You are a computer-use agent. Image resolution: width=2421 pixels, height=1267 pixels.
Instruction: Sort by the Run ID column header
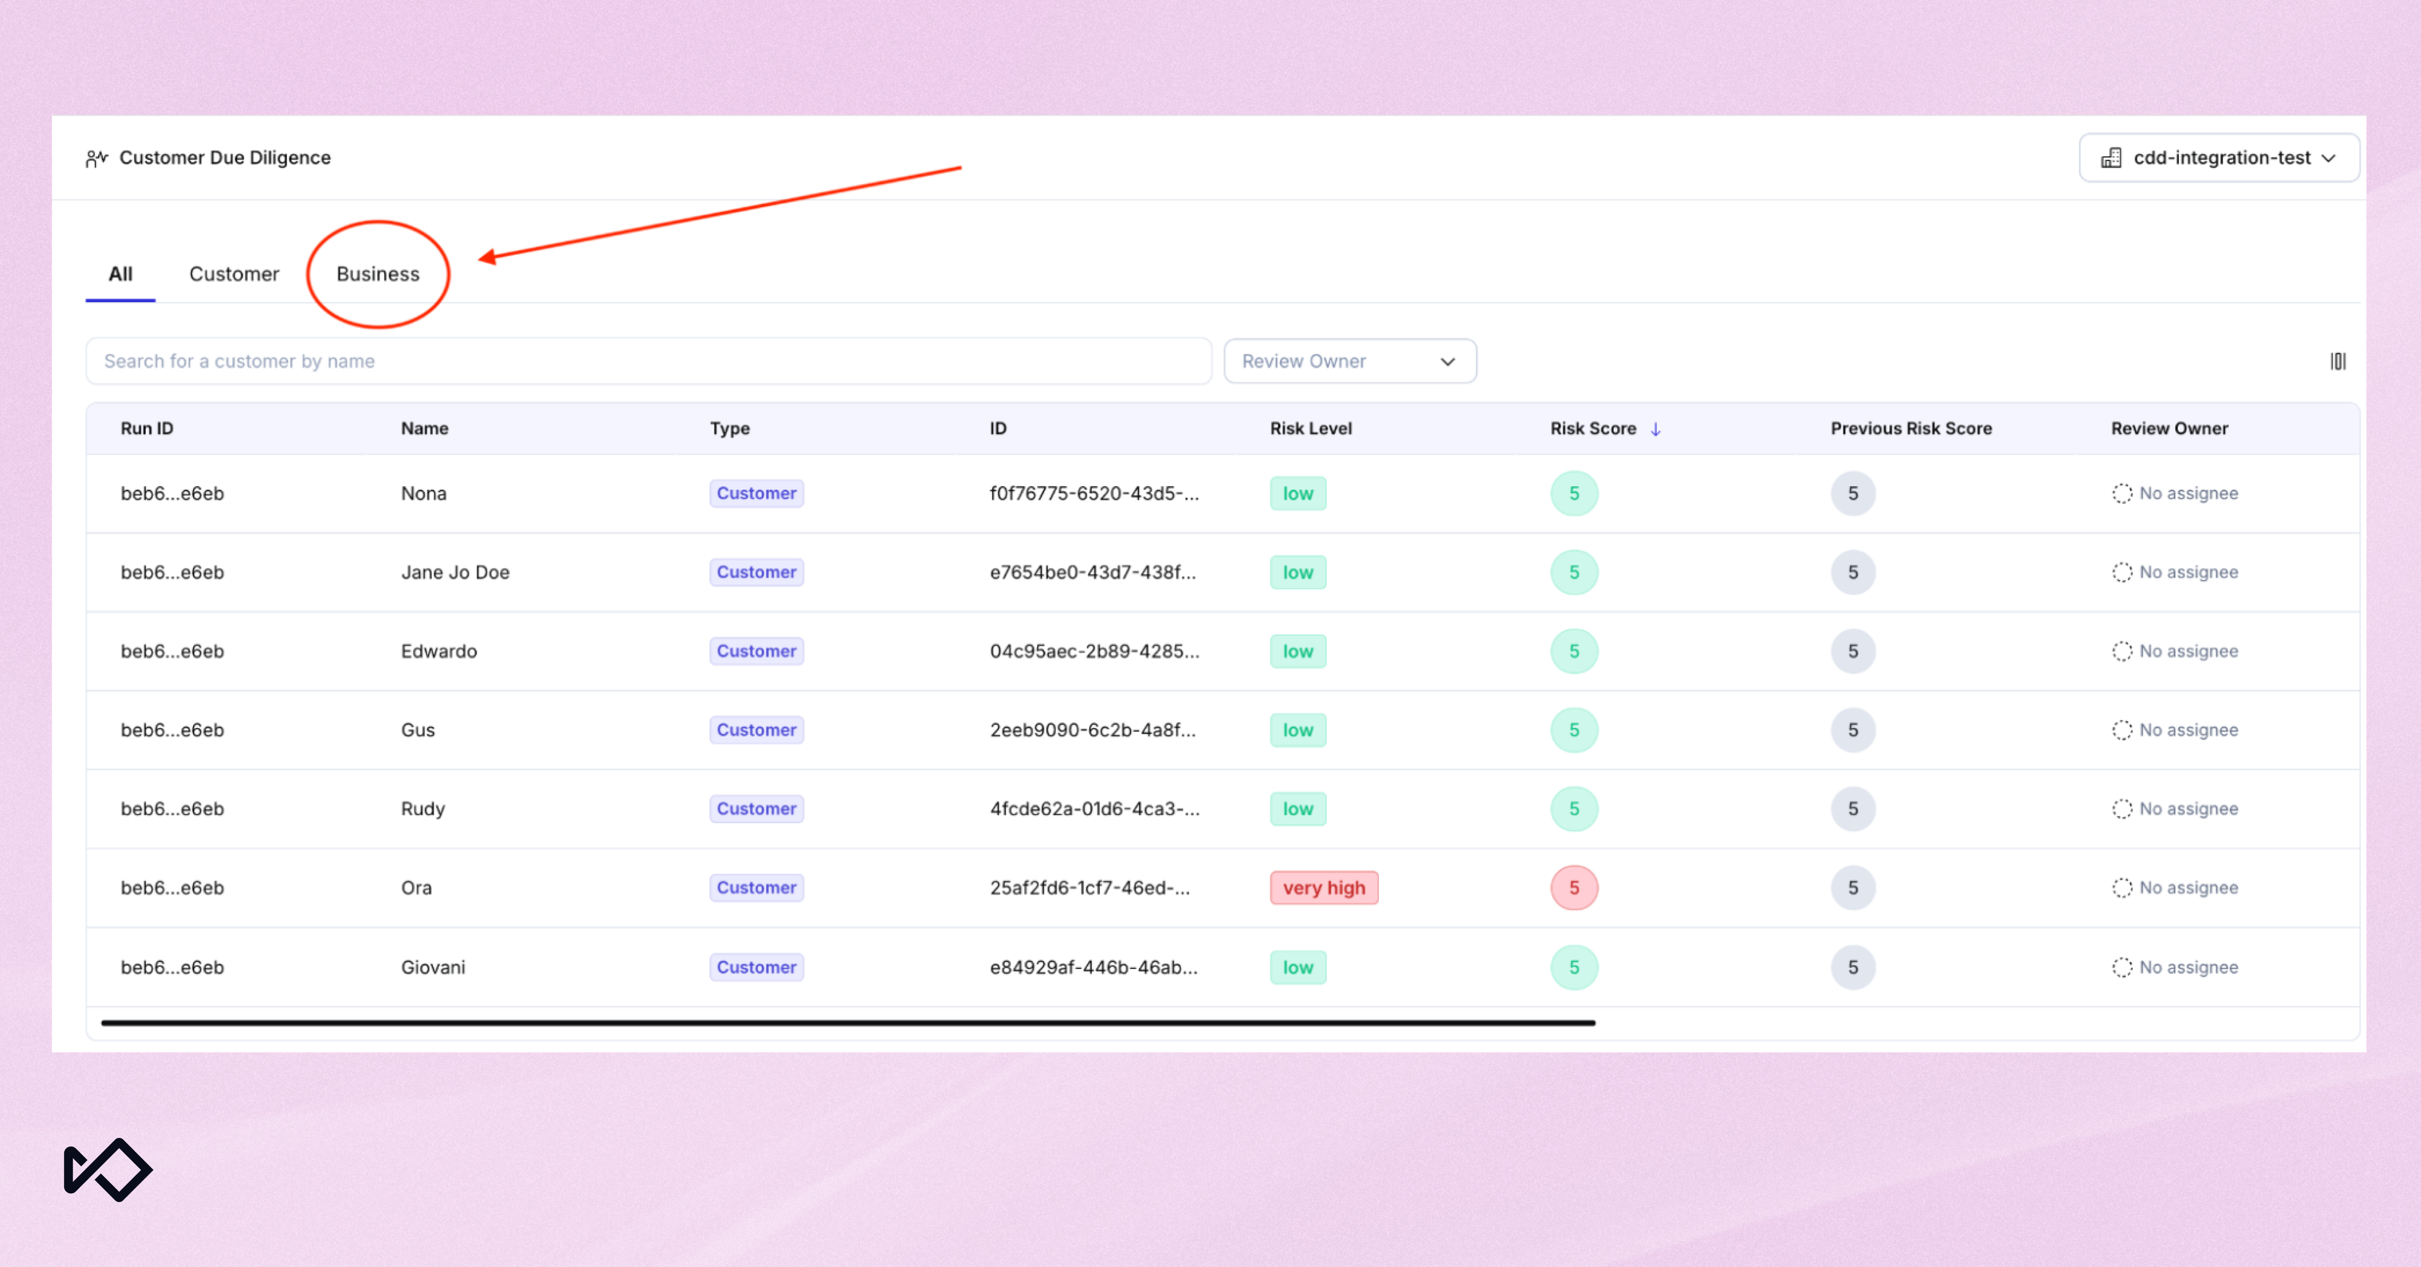147,429
